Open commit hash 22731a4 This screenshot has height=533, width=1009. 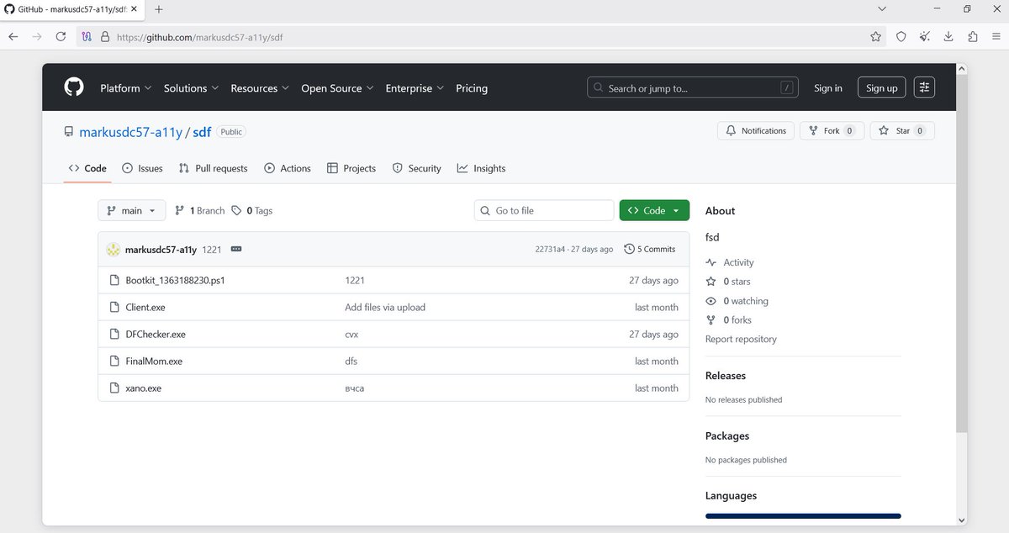550,250
